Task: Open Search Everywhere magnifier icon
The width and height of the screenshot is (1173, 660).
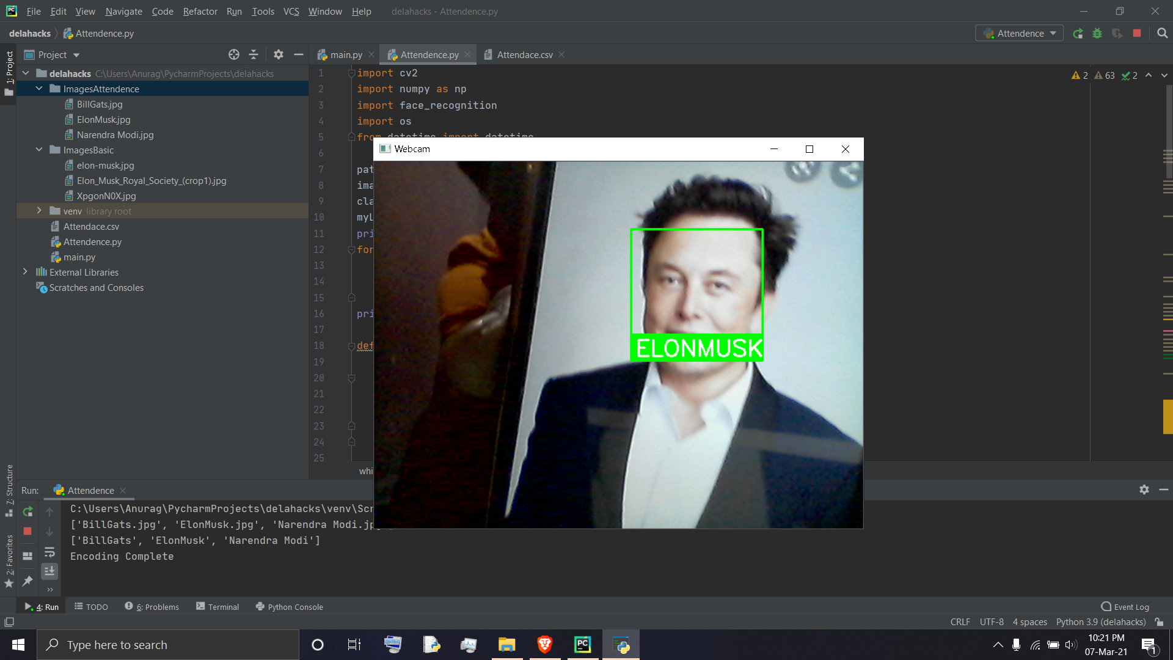Action: (x=1162, y=34)
